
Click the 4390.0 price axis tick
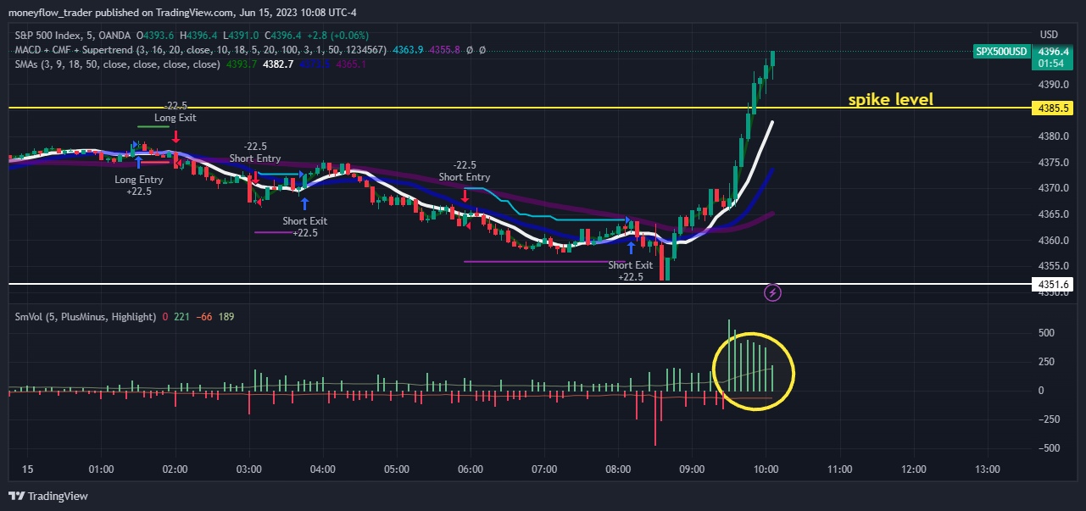tap(1052, 85)
